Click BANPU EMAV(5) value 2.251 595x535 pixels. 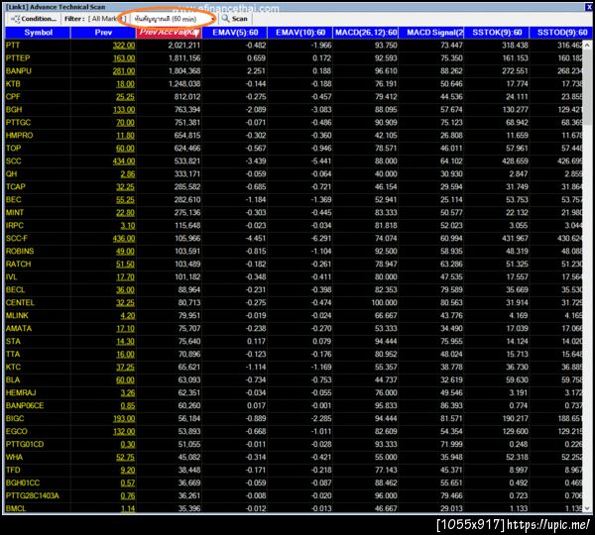(x=256, y=71)
